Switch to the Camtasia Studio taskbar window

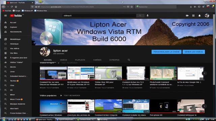pos(86,119)
